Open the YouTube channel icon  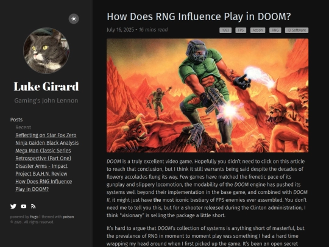click(24, 206)
